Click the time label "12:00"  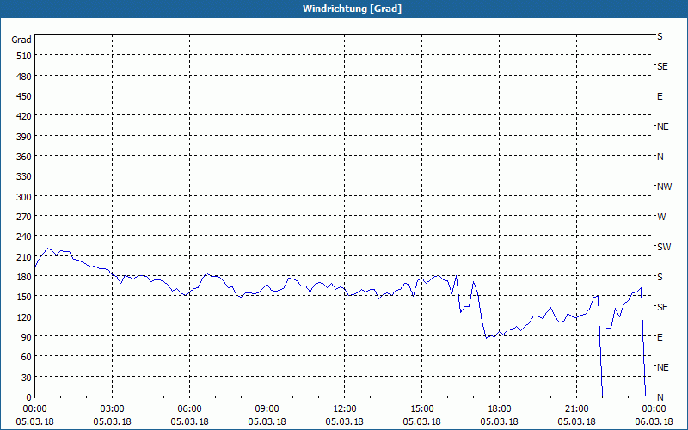[345, 409]
